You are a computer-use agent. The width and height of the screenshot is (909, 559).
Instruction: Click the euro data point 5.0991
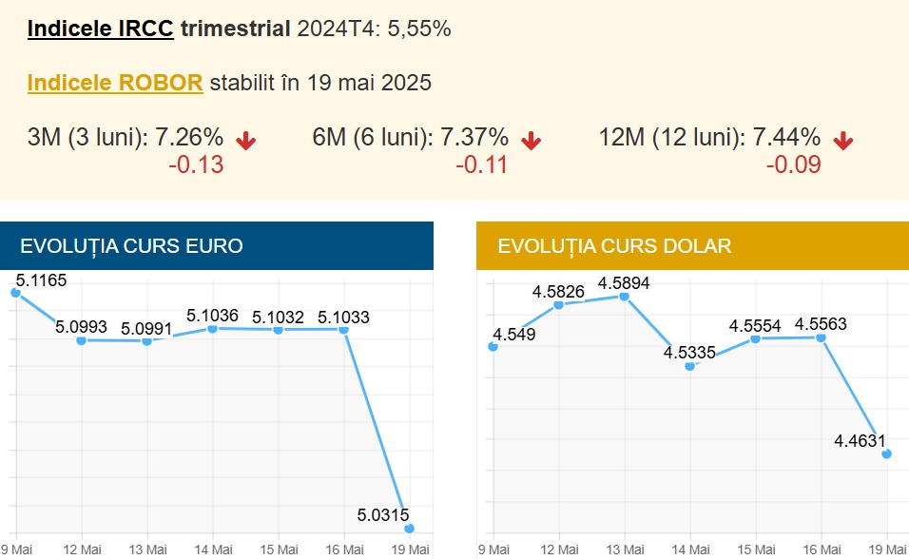coord(146,340)
